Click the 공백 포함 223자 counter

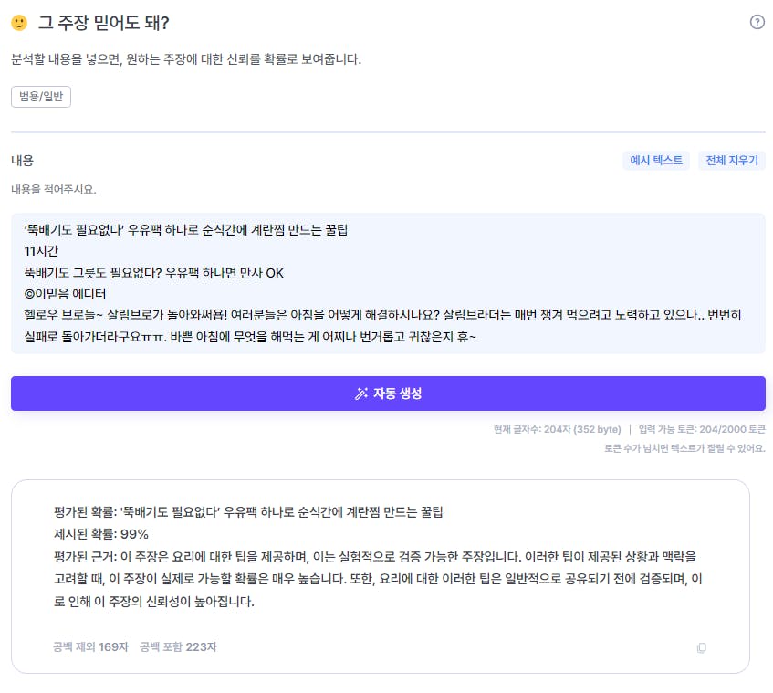tap(178, 647)
